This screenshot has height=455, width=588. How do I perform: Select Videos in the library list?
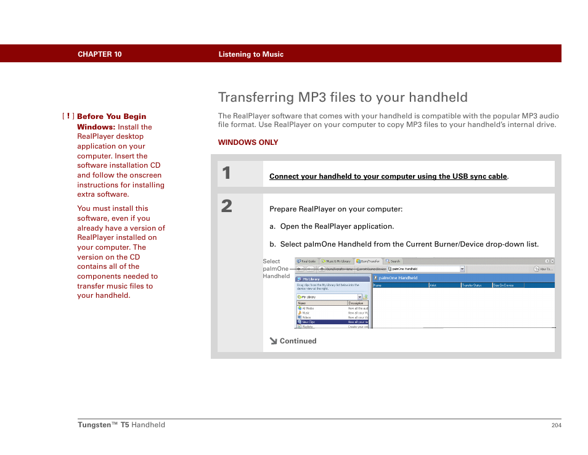pyautogui.click(x=332, y=318)
